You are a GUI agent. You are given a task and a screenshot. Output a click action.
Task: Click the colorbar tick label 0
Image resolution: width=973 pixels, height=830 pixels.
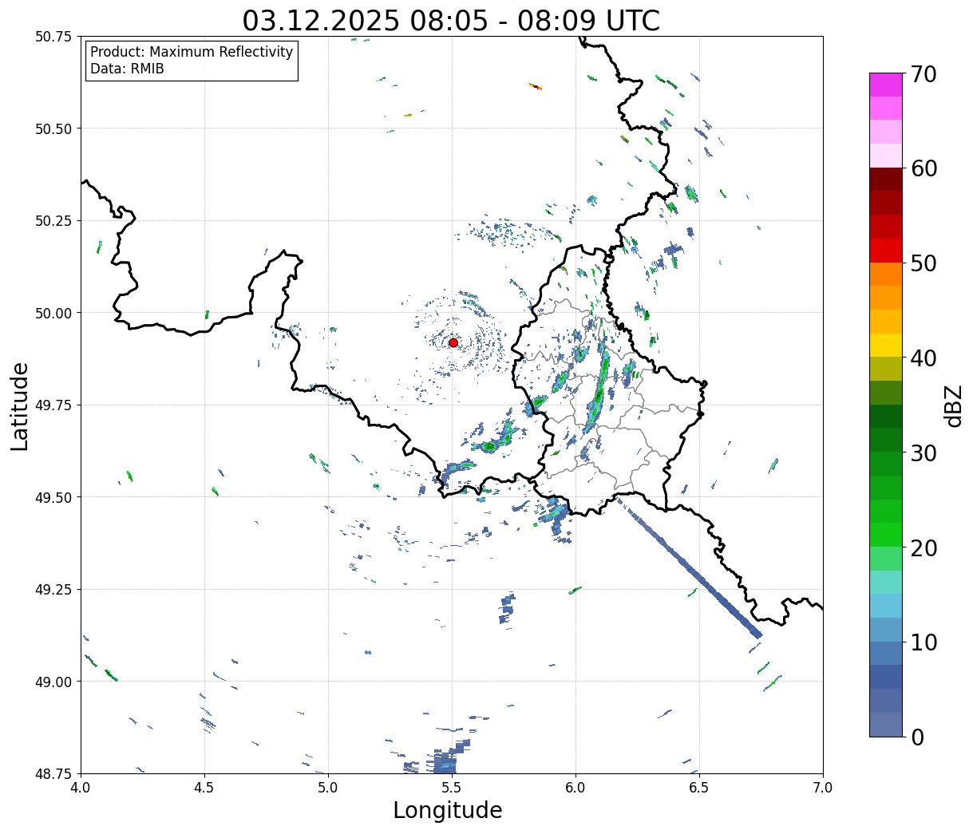coord(917,737)
